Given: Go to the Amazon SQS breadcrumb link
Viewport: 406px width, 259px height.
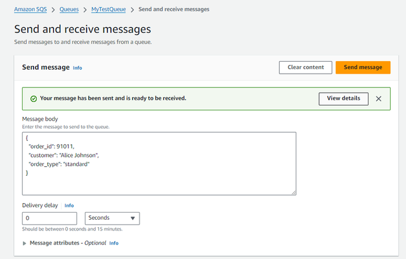Looking at the screenshot, I should coord(30,10).
